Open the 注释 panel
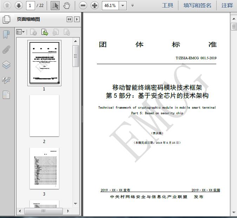237x218 pixels. 227,6
